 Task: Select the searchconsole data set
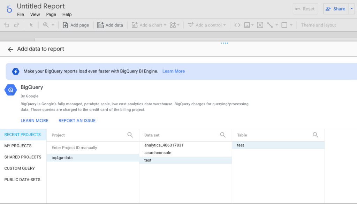pyautogui.click(x=185, y=153)
